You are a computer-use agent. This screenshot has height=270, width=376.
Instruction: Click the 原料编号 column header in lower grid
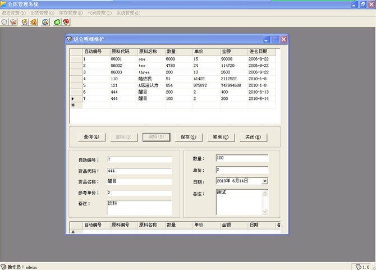(124, 225)
